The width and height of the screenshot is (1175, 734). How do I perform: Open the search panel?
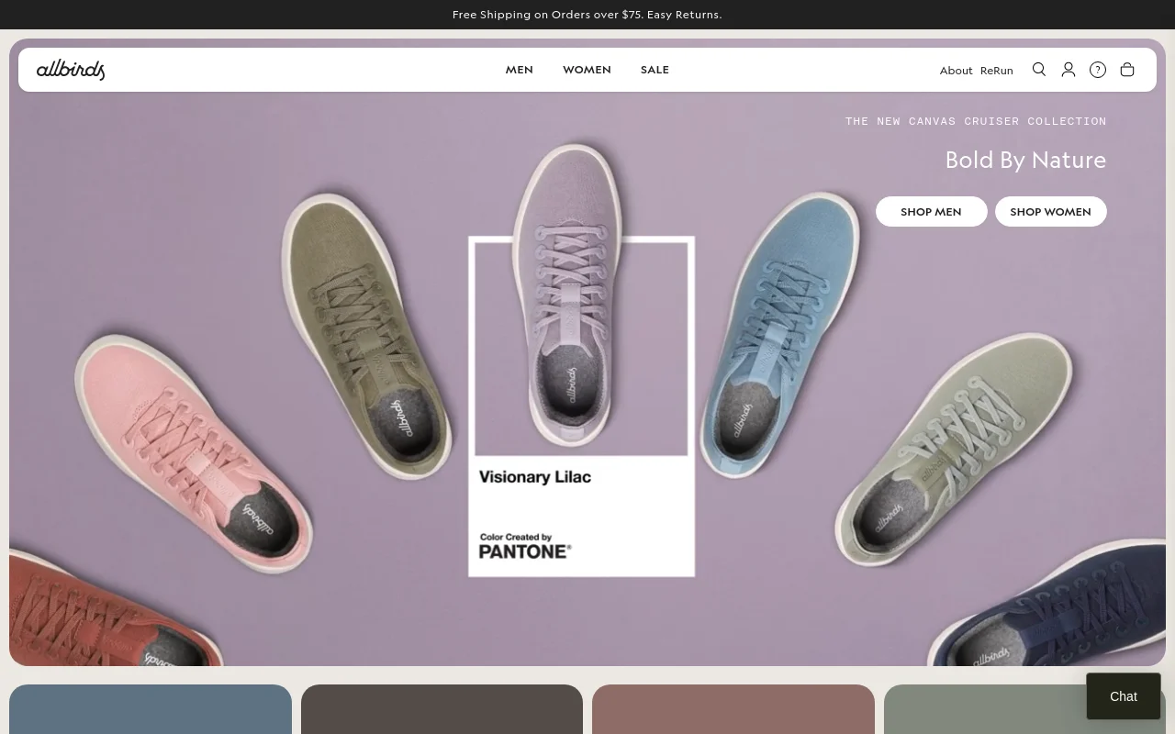[x=1038, y=70]
